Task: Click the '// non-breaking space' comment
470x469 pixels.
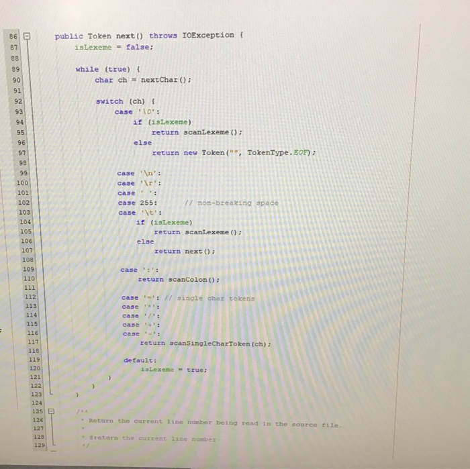Action: (x=231, y=203)
